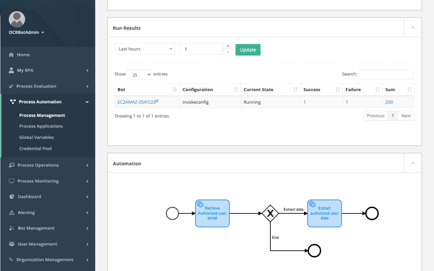Image resolution: width=434 pixels, height=271 pixels.
Task: Open the Last hours time range dropdown
Action: click(145, 49)
